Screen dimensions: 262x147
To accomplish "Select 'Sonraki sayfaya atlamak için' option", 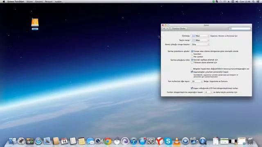I will (192, 60).
